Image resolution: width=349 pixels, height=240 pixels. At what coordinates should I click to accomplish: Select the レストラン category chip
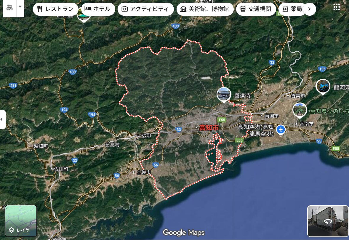56,9
